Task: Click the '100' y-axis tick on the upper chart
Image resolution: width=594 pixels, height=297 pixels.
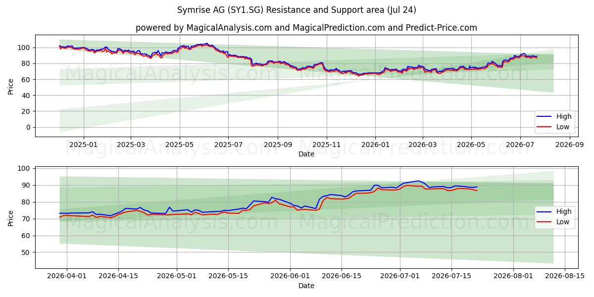Action: pos(25,48)
